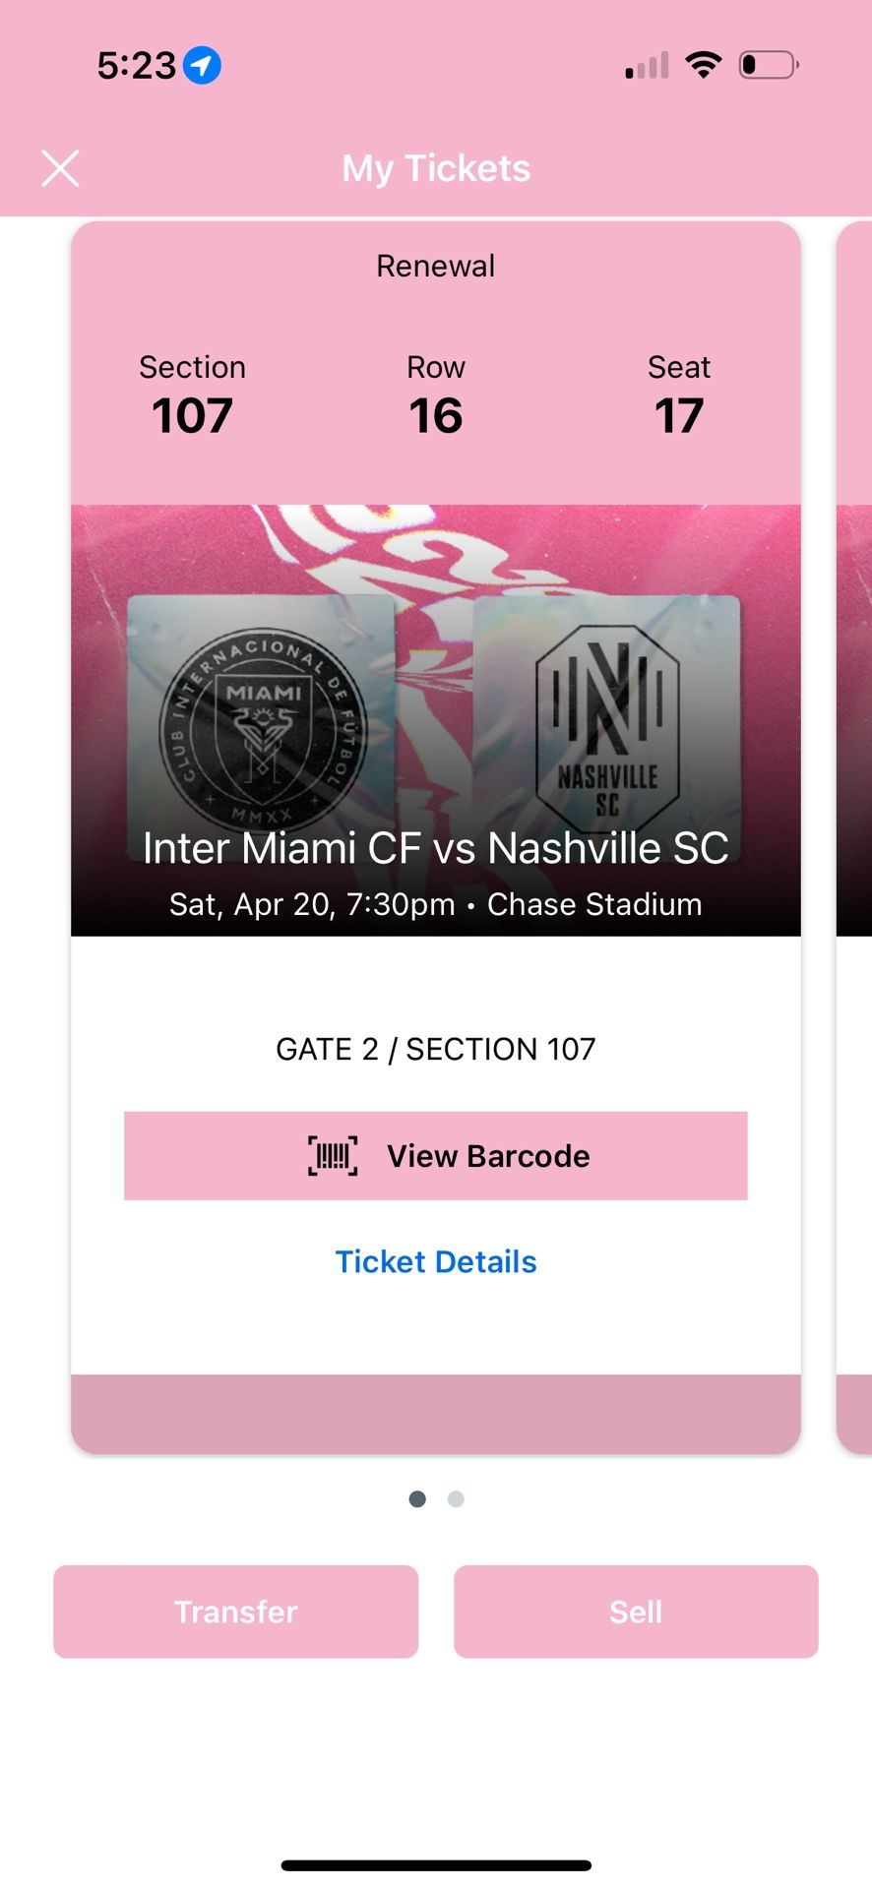Tap the Section 107 number
The width and height of the screenshot is (872, 1889).
192,415
